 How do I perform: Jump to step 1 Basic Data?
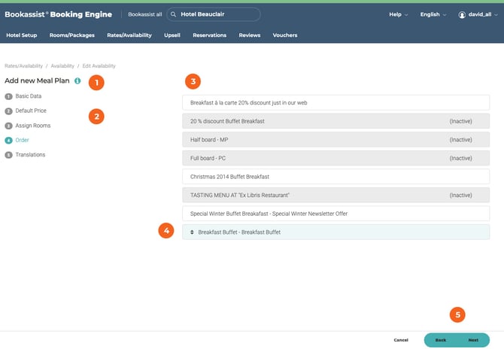(x=29, y=96)
